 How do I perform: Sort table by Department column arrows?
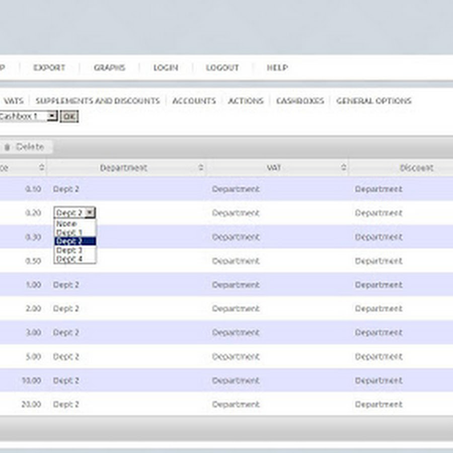click(201, 168)
